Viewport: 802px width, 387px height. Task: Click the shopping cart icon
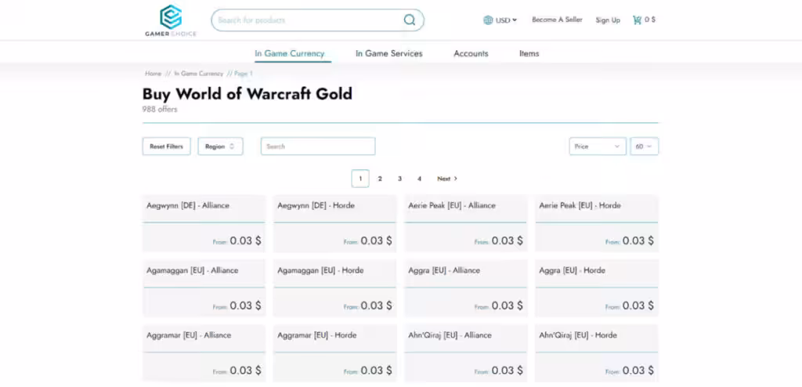click(637, 20)
